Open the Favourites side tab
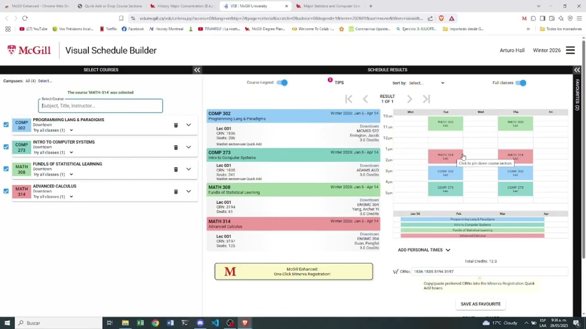The width and height of the screenshot is (586, 329). point(577,95)
